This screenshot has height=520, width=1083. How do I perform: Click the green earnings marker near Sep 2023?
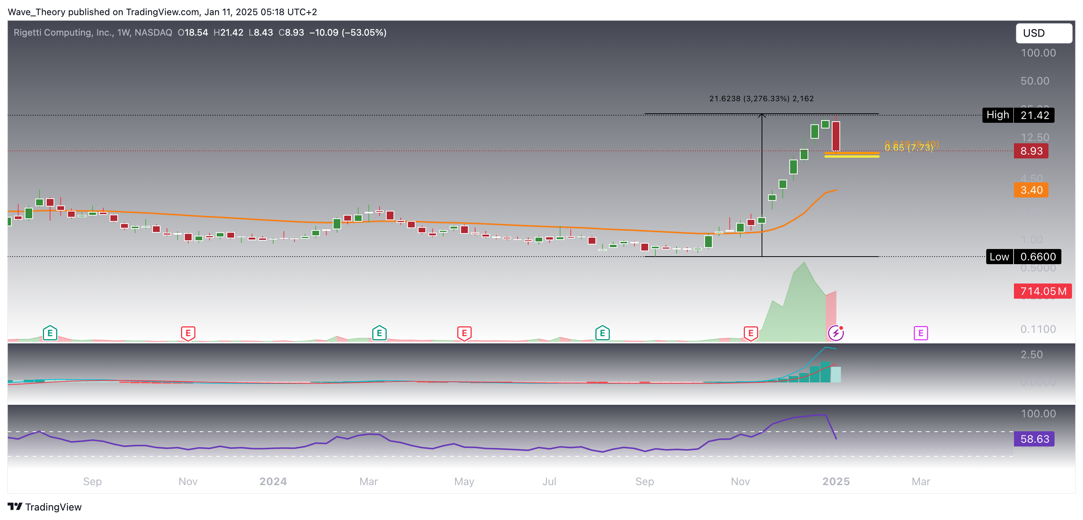[50, 333]
